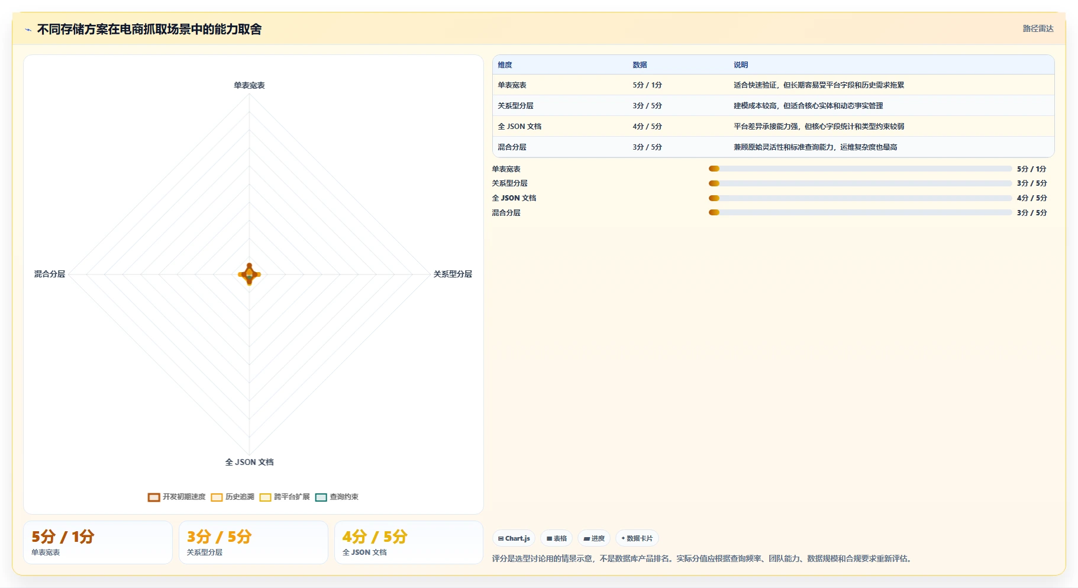Click the 全 JSON 文档 progress bar
The width and height of the screenshot is (1078, 588).
coord(860,198)
